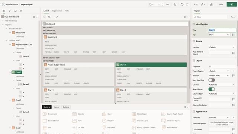Open CSS Classes picker icon

233,130
